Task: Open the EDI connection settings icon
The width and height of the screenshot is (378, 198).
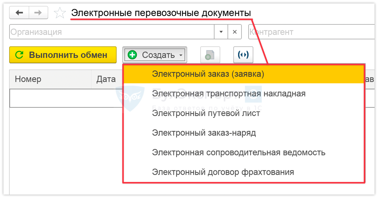Action: [243, 55]
